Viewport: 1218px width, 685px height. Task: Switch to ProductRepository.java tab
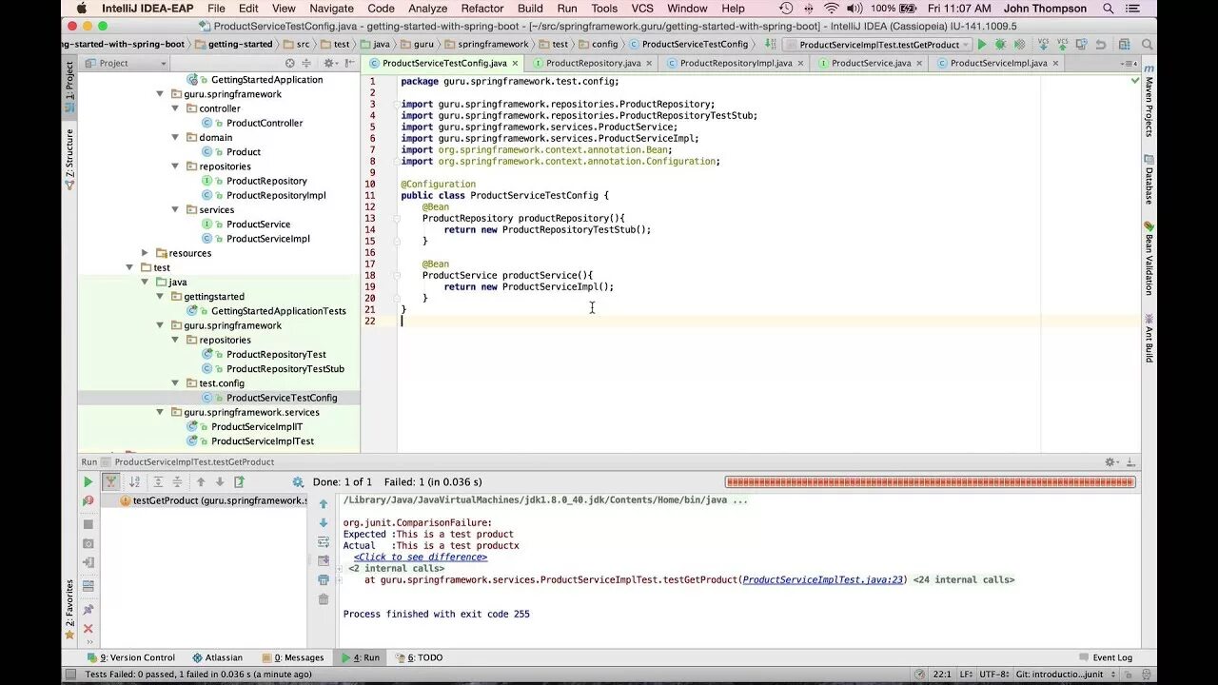593,63
